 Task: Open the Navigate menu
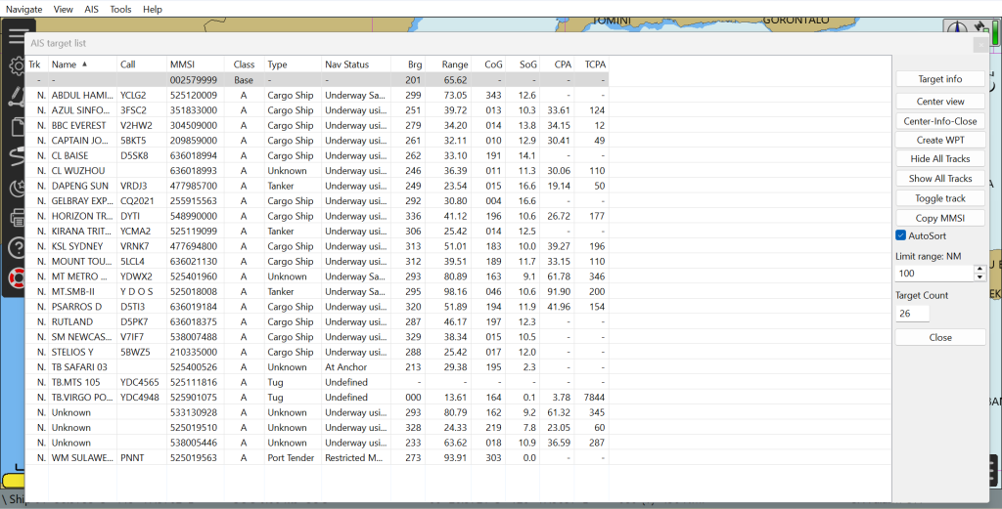[x=24, y=9]
